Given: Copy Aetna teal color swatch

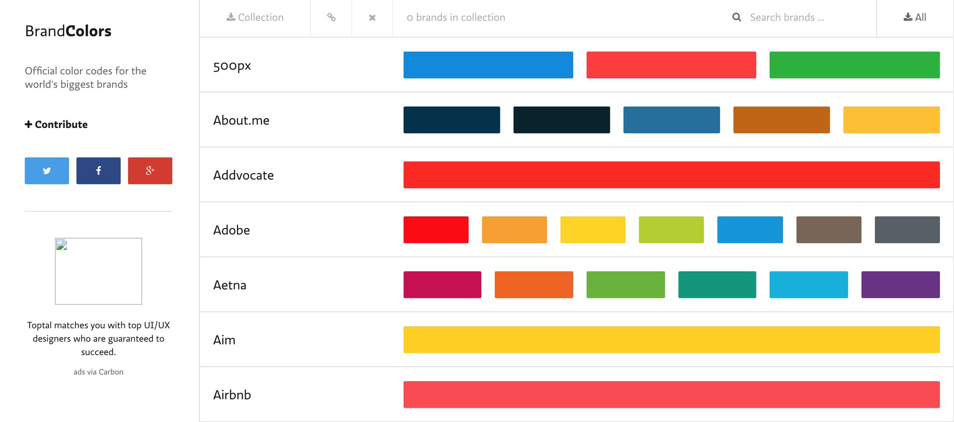Looking at the screenshot, I should [x=717, y=285].
